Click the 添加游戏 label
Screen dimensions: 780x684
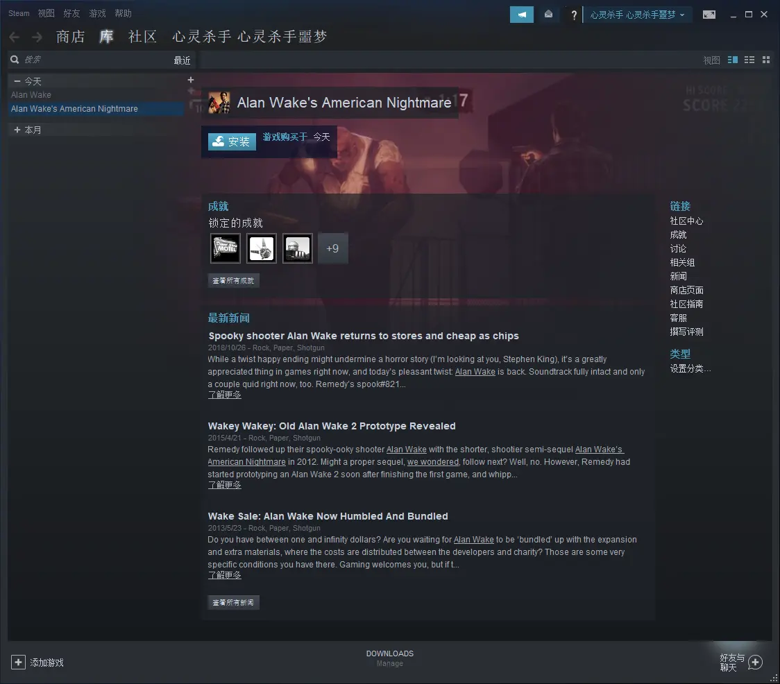46,662
